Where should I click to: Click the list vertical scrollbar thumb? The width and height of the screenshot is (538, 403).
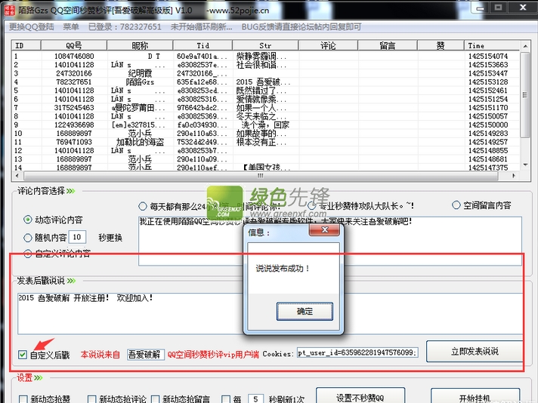(x=525, y=95)
